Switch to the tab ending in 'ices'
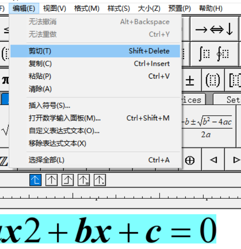The image size is (241, 249). tap(193, 100)
